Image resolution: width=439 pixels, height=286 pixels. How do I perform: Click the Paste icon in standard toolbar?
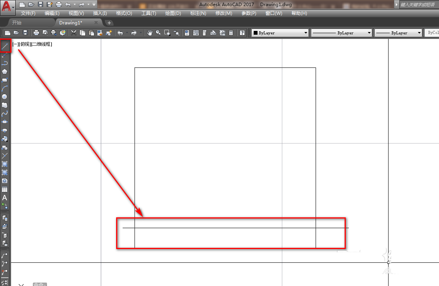point(91,33)
